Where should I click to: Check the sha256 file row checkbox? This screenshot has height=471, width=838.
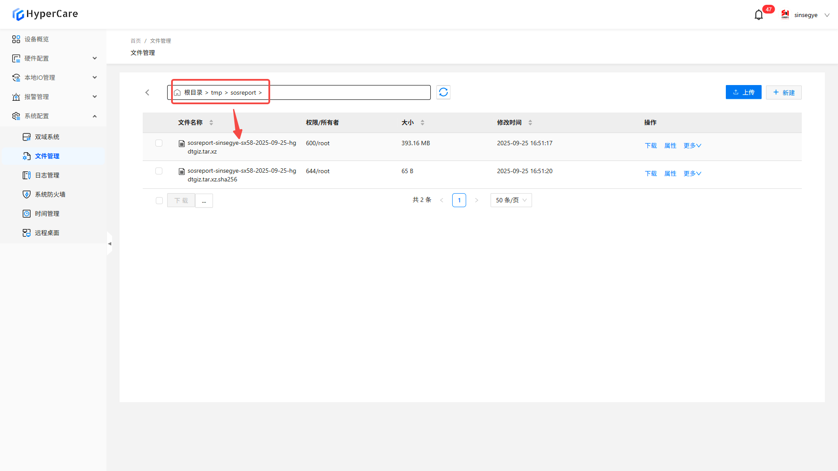[159, 171]
